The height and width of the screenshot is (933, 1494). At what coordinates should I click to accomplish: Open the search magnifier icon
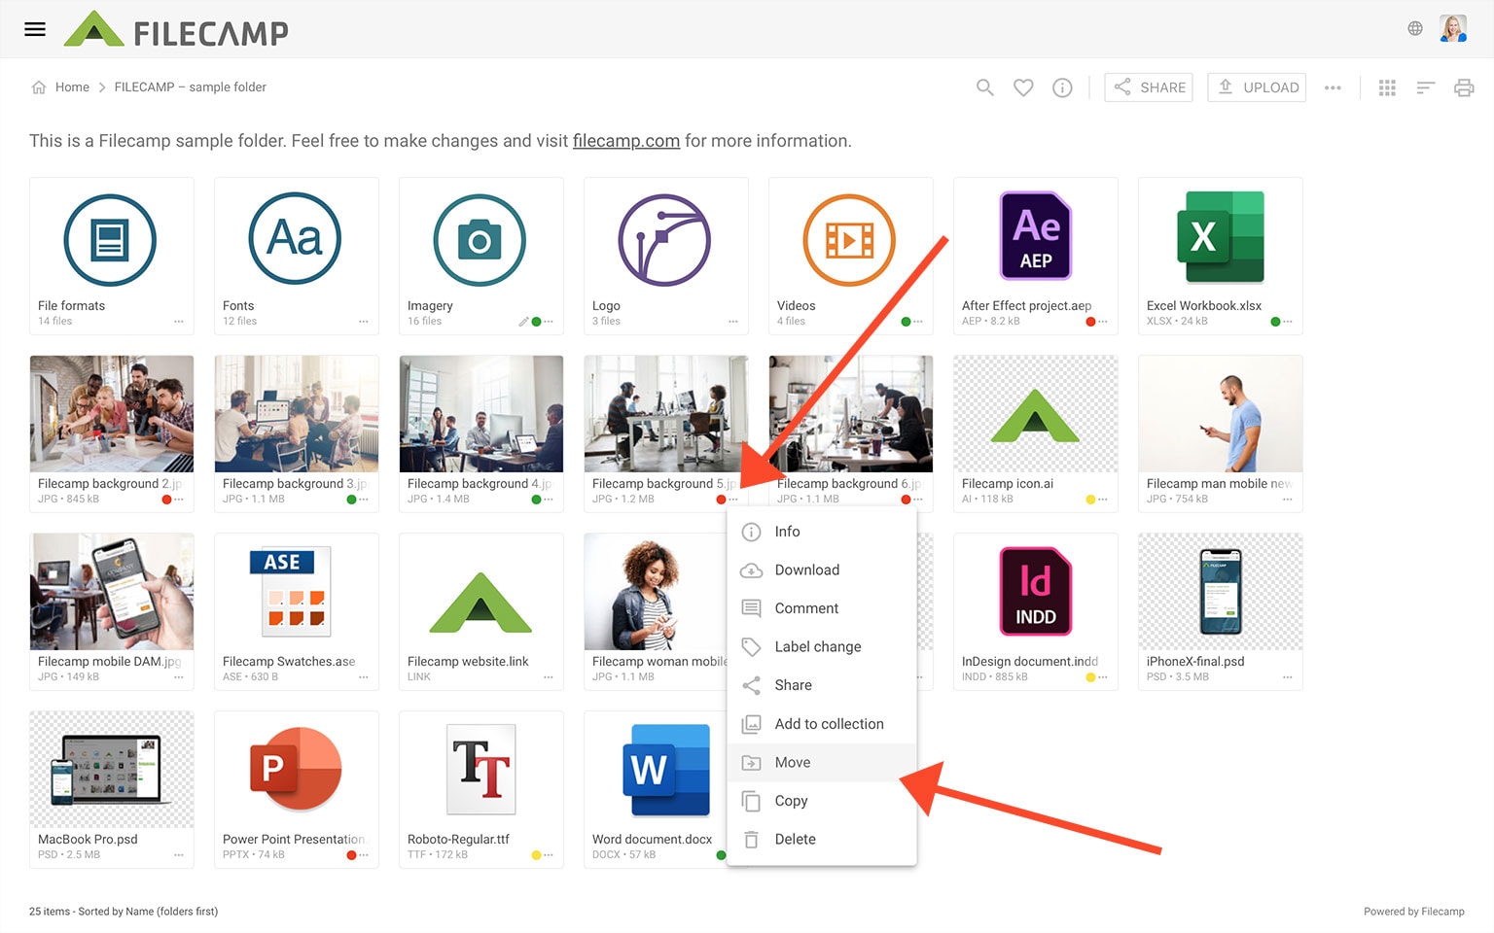[985, 87]
